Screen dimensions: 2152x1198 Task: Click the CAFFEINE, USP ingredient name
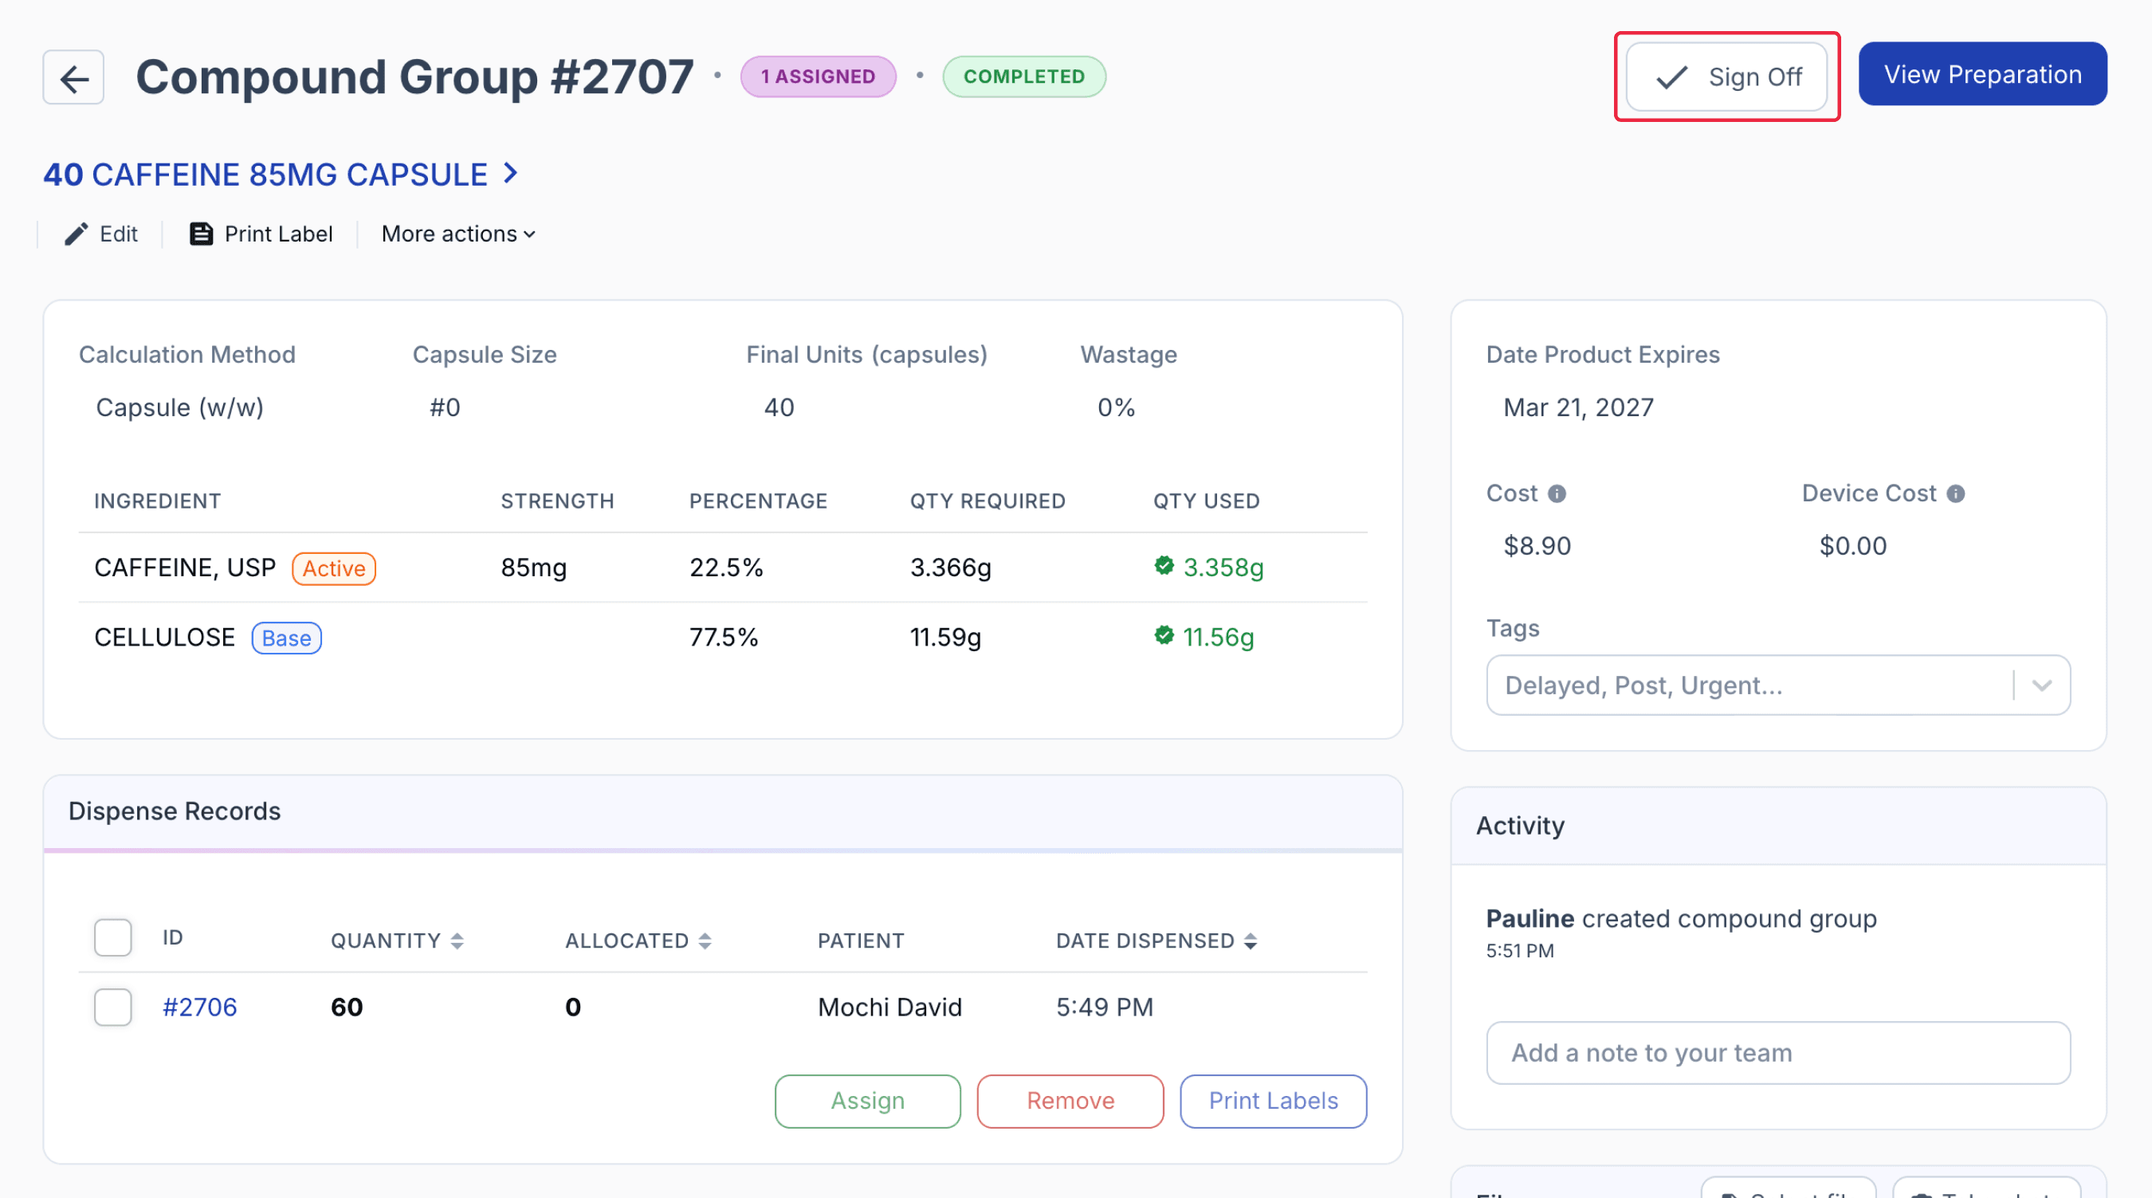tap(185, 568)
